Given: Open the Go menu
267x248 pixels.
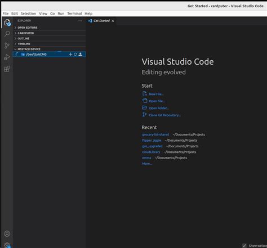Looking at the screenshot, I should 52,13.
